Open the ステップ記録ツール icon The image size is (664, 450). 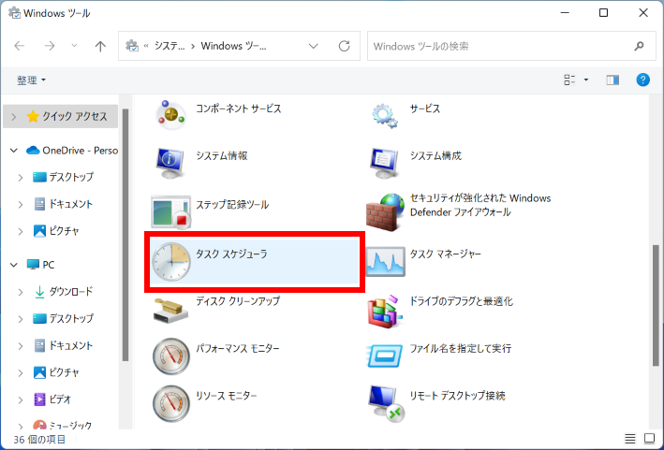171,211
